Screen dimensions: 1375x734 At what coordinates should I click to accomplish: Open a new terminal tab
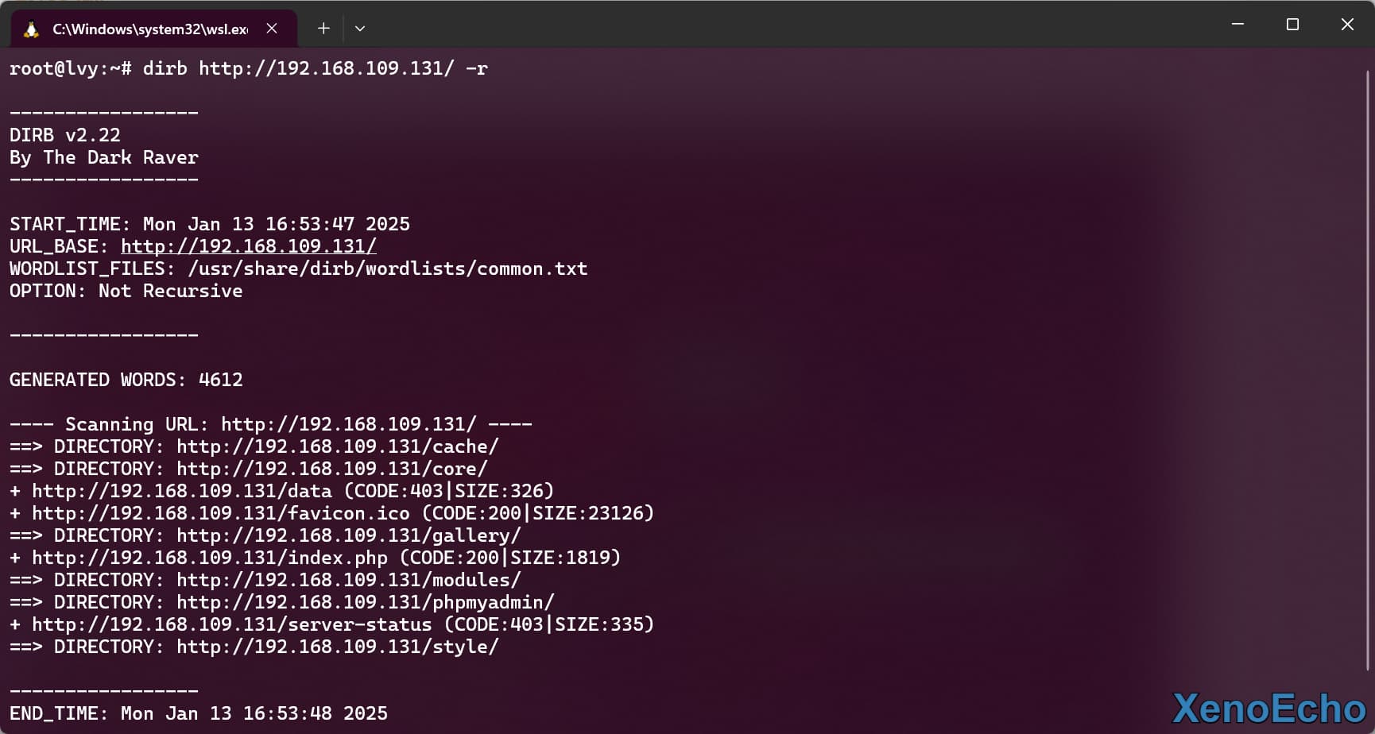[323, 29]
